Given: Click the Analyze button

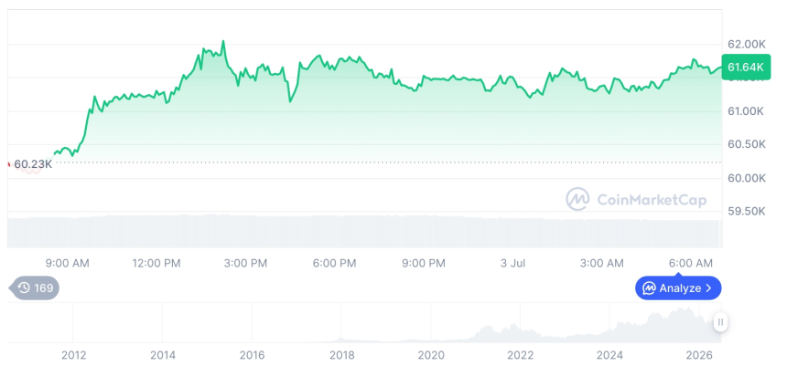Looking at the screenshot, I should pos(678,288).
